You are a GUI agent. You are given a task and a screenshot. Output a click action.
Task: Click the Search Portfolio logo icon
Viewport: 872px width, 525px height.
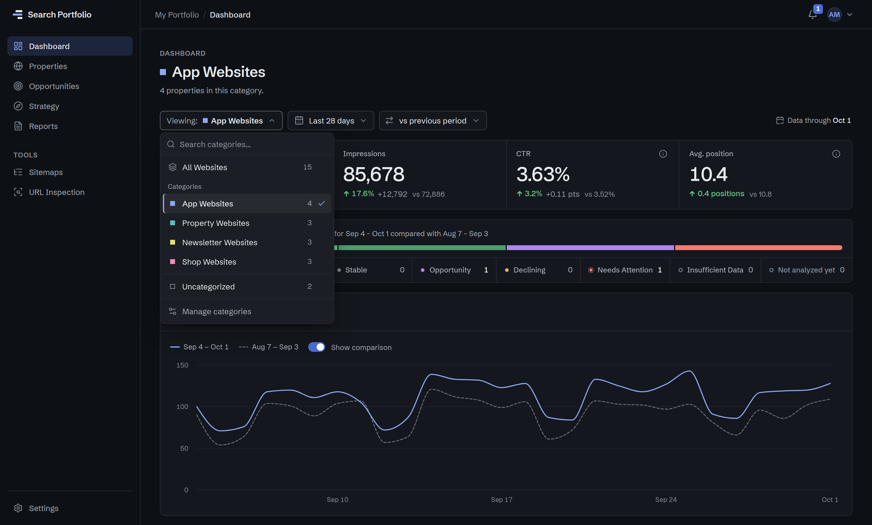pos(18,15)
